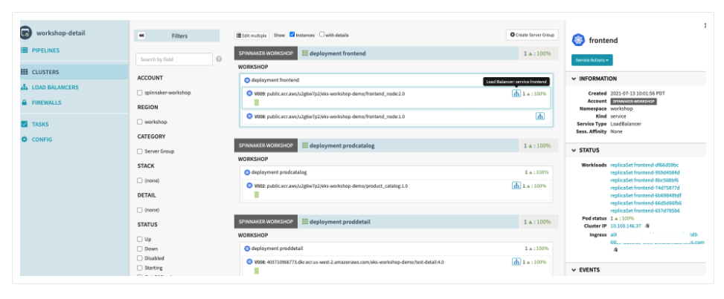Image resolution: width=724 pixels, height=299 pixels.
Task: Click Kubernetes icon beside deployment frontend manifest row
Action: coord(247,80)
